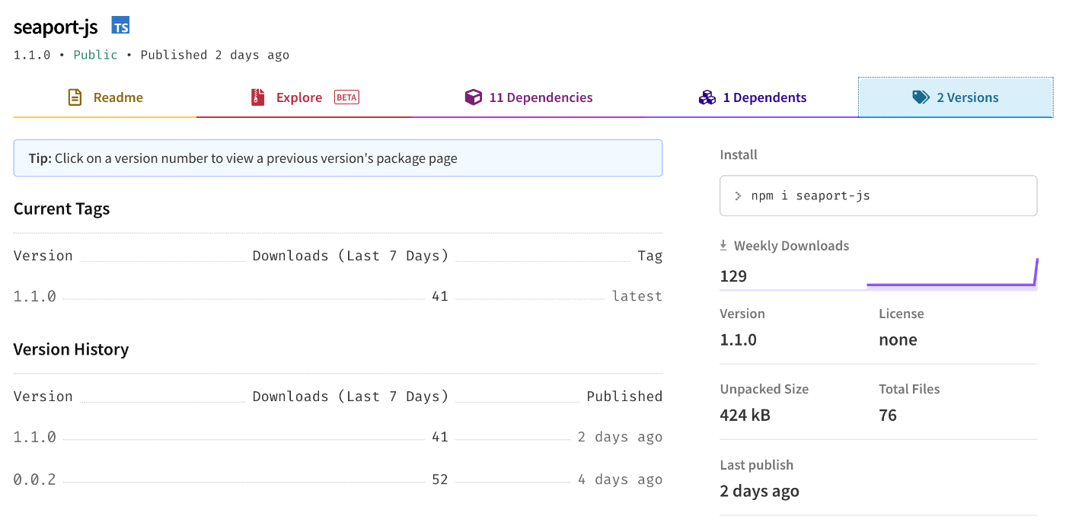Click the seaport-js package title
1066x529 pixels.
56,27
